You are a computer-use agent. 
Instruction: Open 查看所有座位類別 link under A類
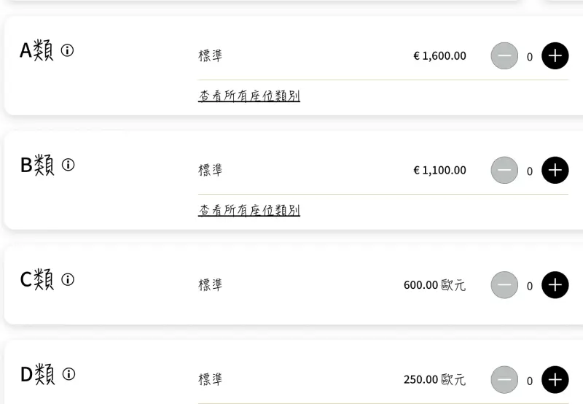coord(249,96)
